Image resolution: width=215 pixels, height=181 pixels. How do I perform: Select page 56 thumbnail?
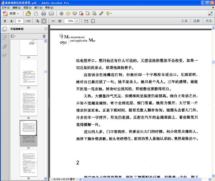tap(29, 103)
